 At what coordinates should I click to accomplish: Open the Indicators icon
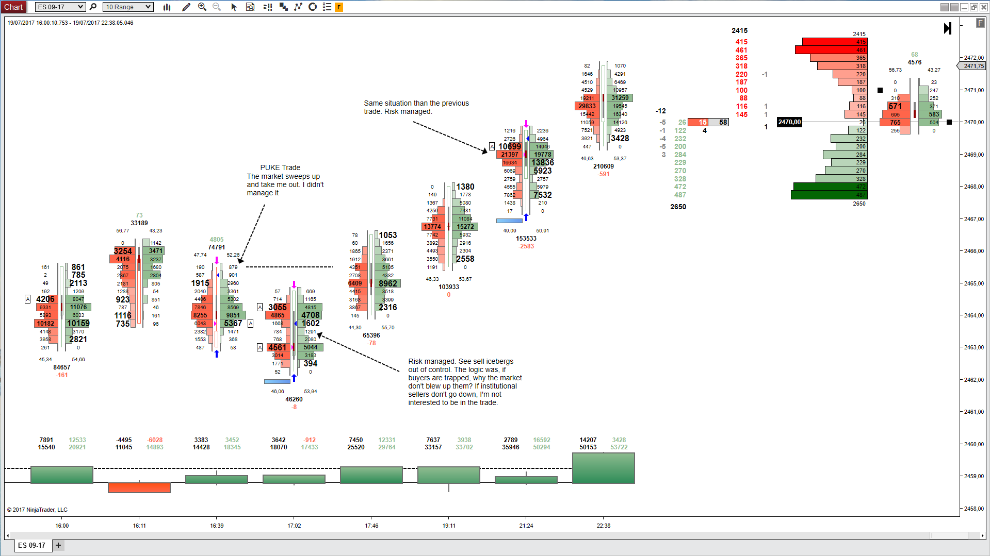(298, 7)
